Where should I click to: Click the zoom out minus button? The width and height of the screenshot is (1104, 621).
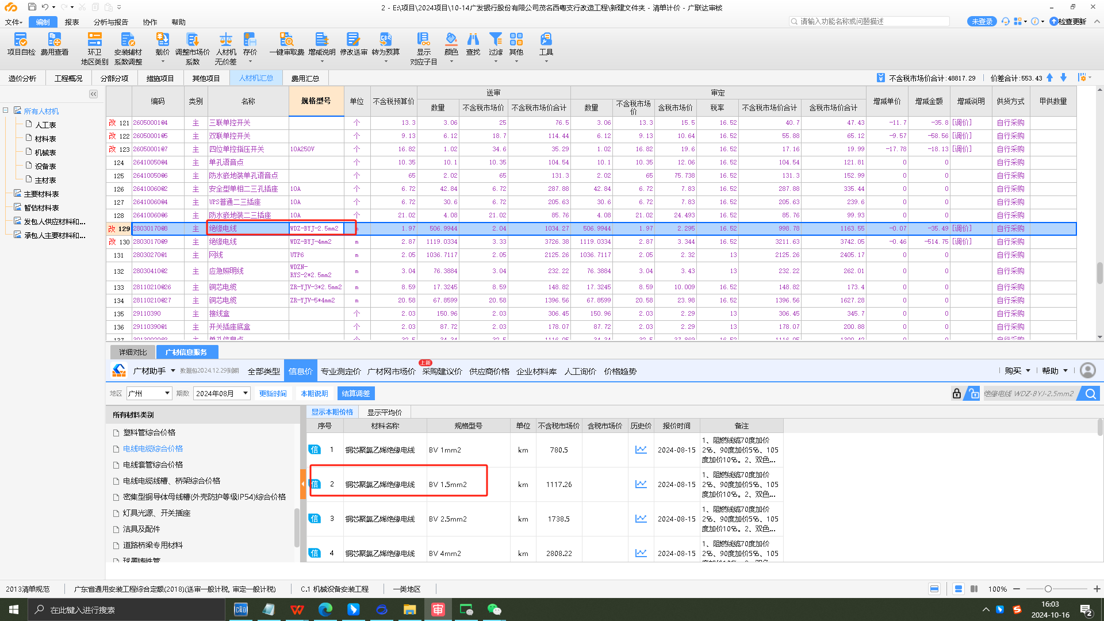pos(1017,589)
